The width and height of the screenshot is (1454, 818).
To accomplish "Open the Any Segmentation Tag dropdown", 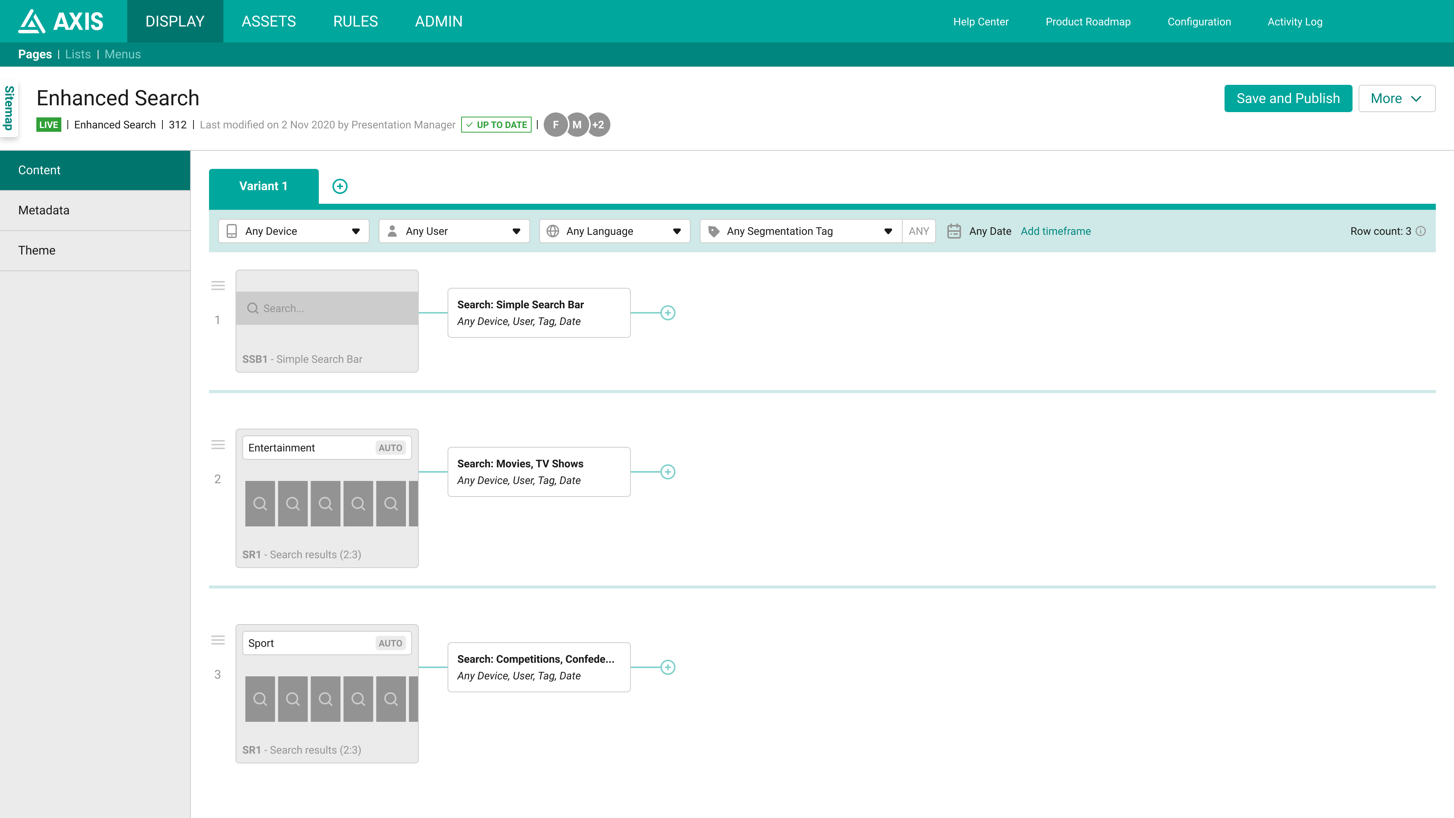I will coord(801,231).
